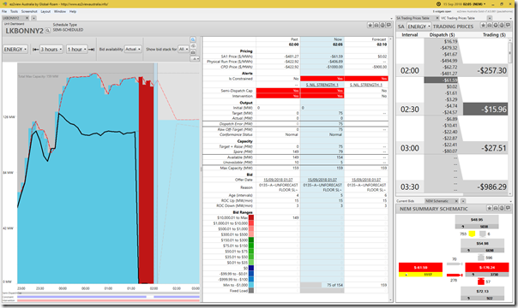Switch to the Current Bids tab
Image resolution: width=518 pixels, height=308 pixels.
(405, 201)
